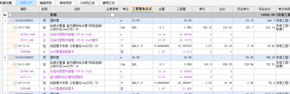Collapse tree node 031001006001

pyautogui.click(x=12, y=21)
